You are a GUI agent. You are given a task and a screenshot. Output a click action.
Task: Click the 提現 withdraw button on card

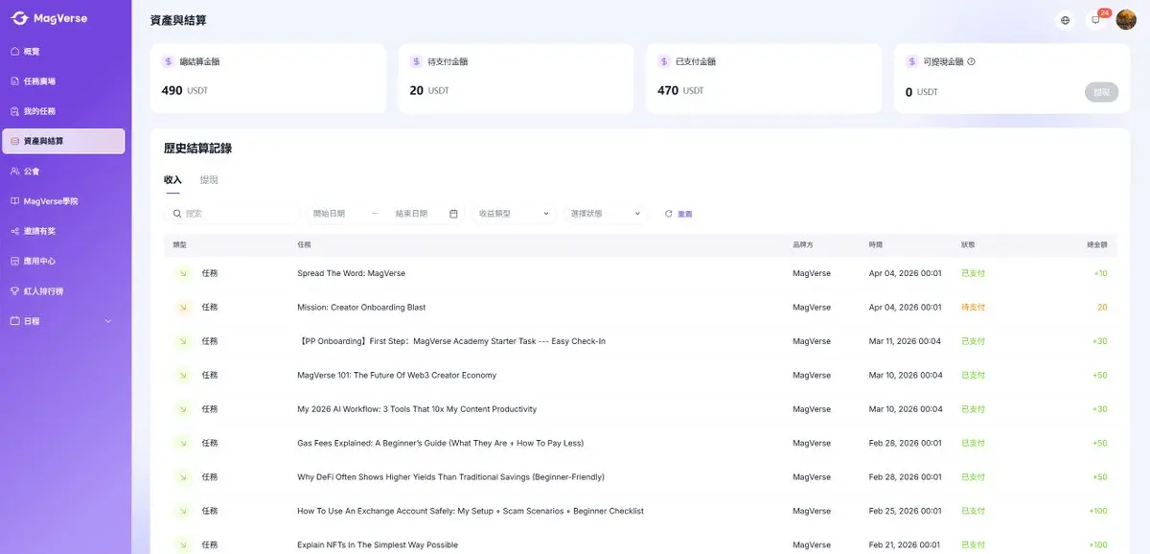click(1101, 92)
